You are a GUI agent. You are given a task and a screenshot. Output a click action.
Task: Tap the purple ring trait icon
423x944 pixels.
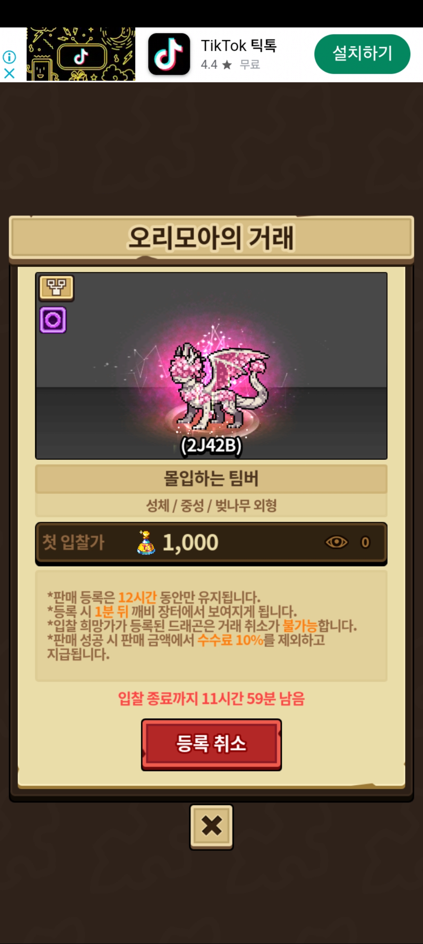53,320
